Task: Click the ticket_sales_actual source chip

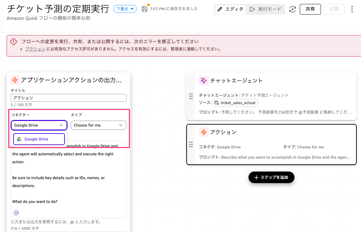Action: (235, 103)
